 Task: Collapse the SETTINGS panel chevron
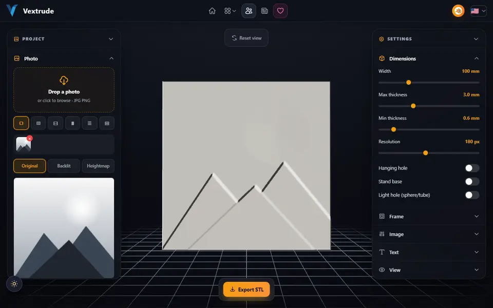tap(476, 39)
